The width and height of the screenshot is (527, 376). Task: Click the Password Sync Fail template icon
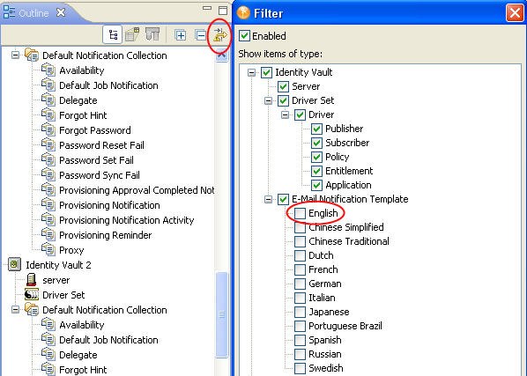coord(48,174)
